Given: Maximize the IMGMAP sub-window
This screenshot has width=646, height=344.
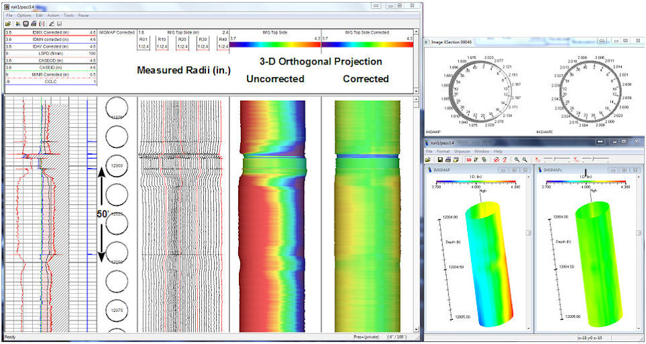Looking at the screenshot, I should (x=515, y=169).
